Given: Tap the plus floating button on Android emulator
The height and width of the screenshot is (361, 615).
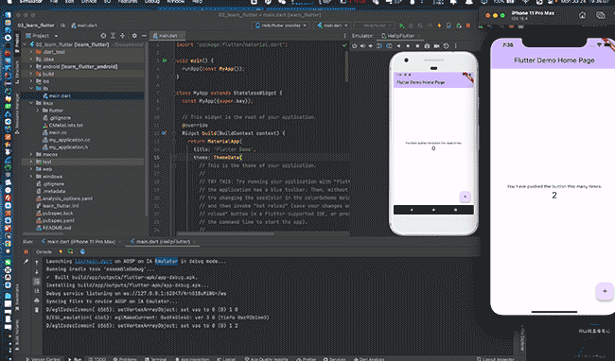Looking at the screenshot, I should [465, 197].
